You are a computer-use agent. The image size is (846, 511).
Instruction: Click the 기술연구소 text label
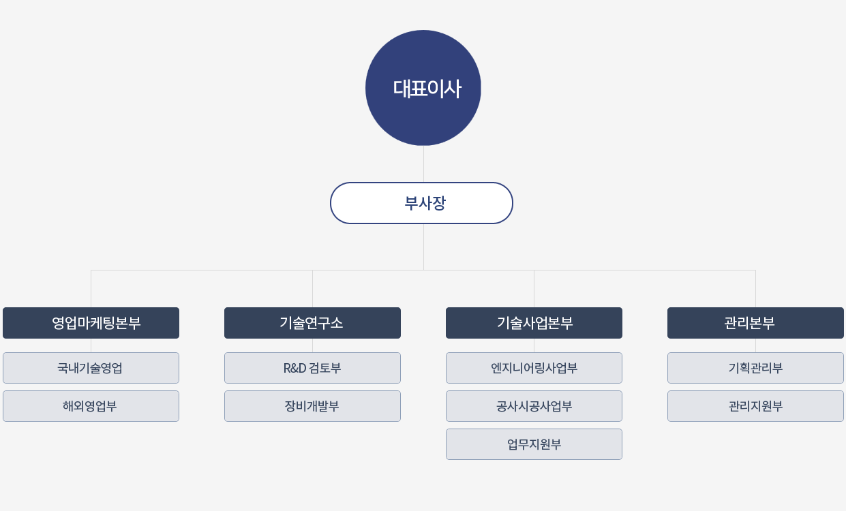pos(312,323)
